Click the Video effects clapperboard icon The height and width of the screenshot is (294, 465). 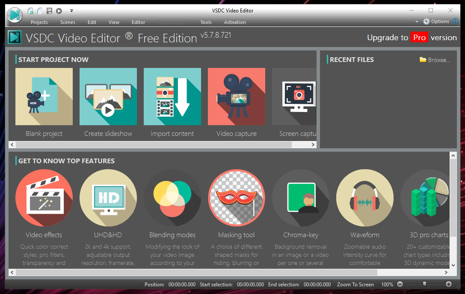tap(44, 198)
